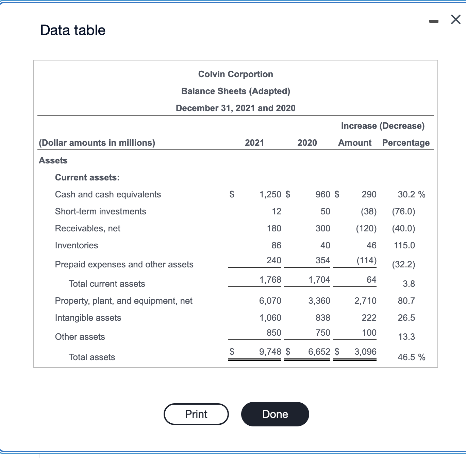Click the 30.2 % percentage value

click(411, 194)
